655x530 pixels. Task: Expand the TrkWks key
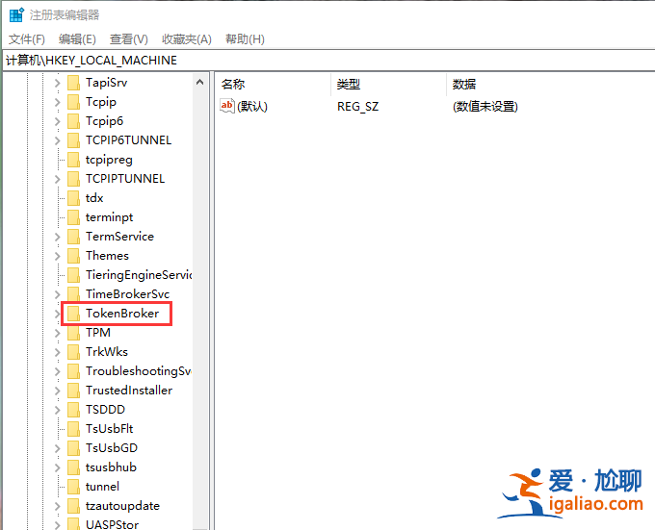pyautogui.click(x=57, y=352)
